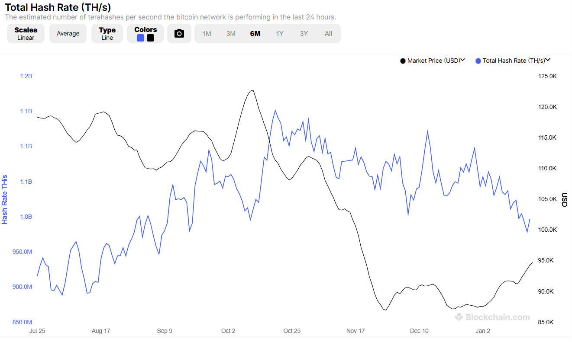This screenshot has height=342, width=572.
Task: Expand the Total Hash Rate (TH/s) chevron
Action: pos(548,60)
